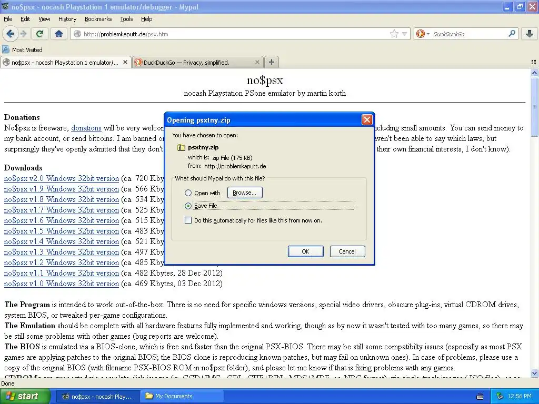This screenshot has height=404, width=539.
Task: Download no$psx v1.2 Windows 32bit version
Action: click(62, 262)
